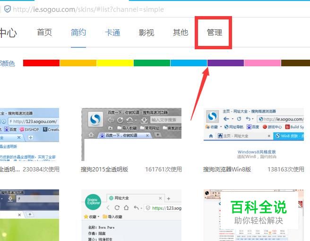The image size is (310, 241).
Task: Filter skins by brown color
Action: (295, 63)
